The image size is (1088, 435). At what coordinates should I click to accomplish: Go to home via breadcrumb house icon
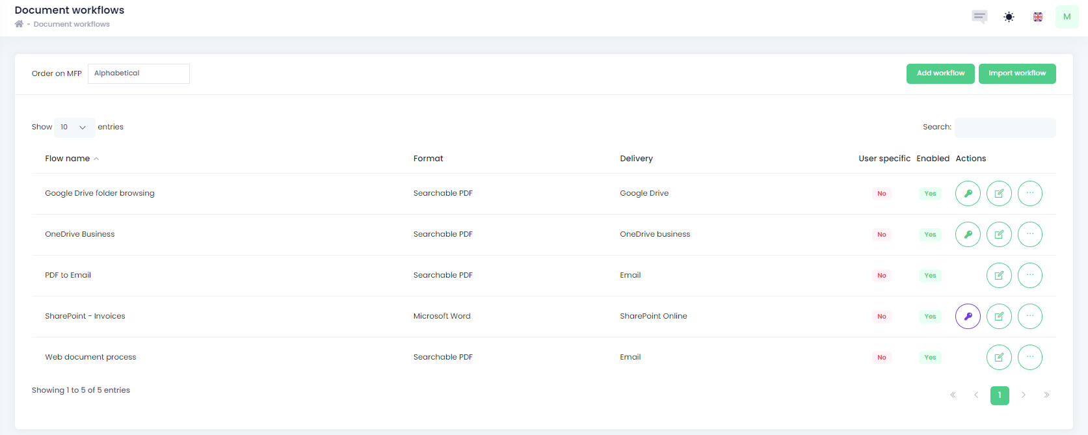pos(19,24)
